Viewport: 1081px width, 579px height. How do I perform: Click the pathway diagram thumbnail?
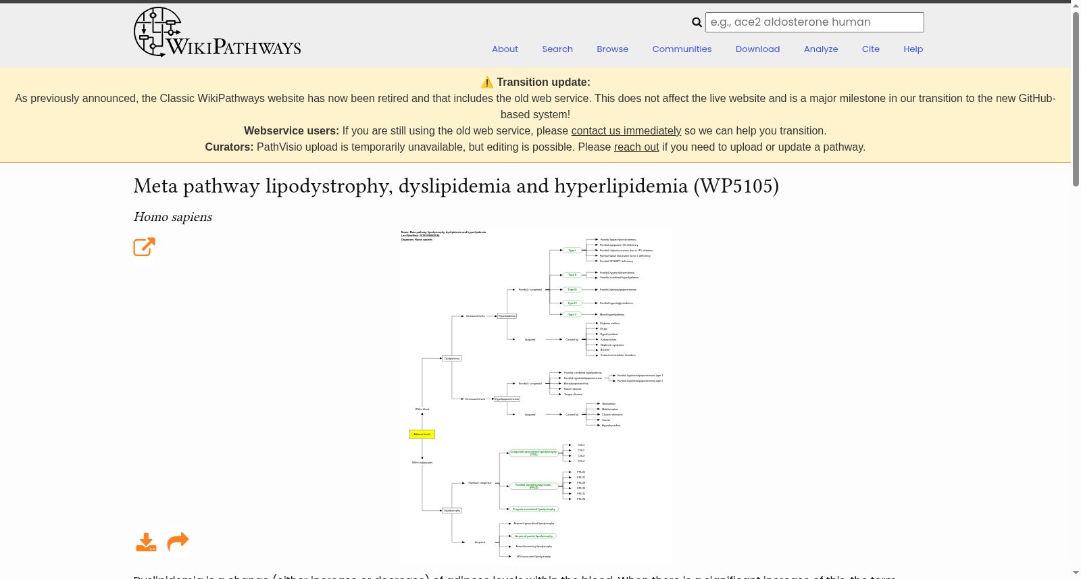535,395
